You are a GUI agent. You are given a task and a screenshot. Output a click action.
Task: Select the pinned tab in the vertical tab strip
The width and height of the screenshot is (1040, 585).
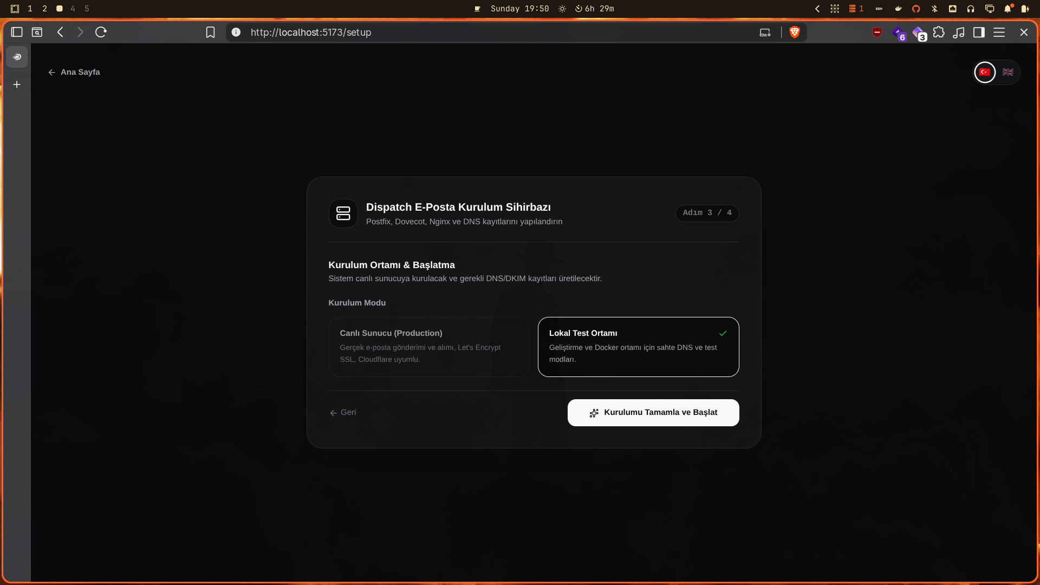(x=17, y=57)
